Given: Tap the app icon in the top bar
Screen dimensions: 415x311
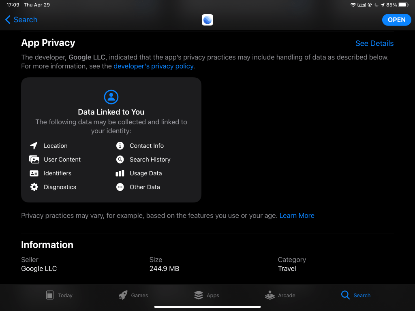Looking at the screenshot, I should (x=207, y=20).
